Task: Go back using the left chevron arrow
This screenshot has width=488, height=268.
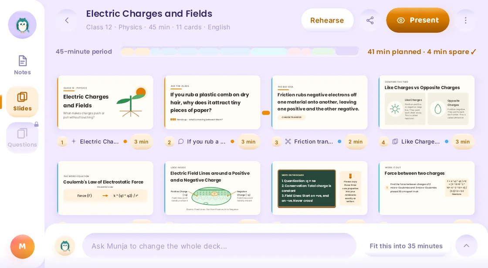Action: point(67,20)
